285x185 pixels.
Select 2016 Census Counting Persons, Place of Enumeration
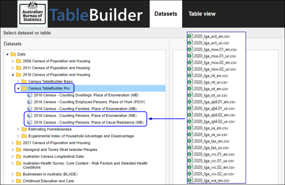tap(85, 116)
